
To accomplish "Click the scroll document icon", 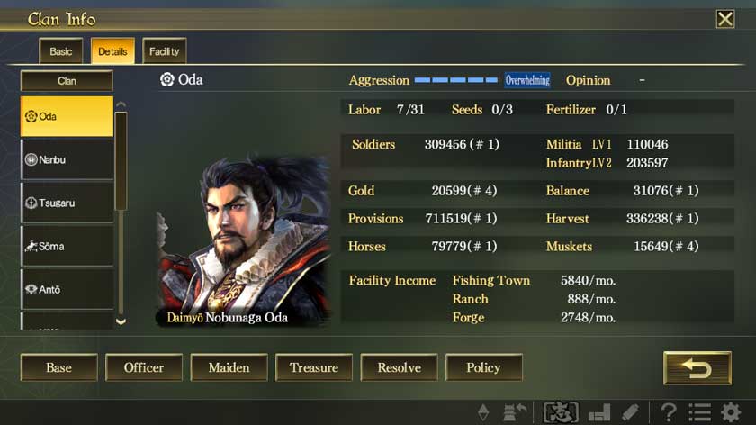I will [x=630, y=412].
